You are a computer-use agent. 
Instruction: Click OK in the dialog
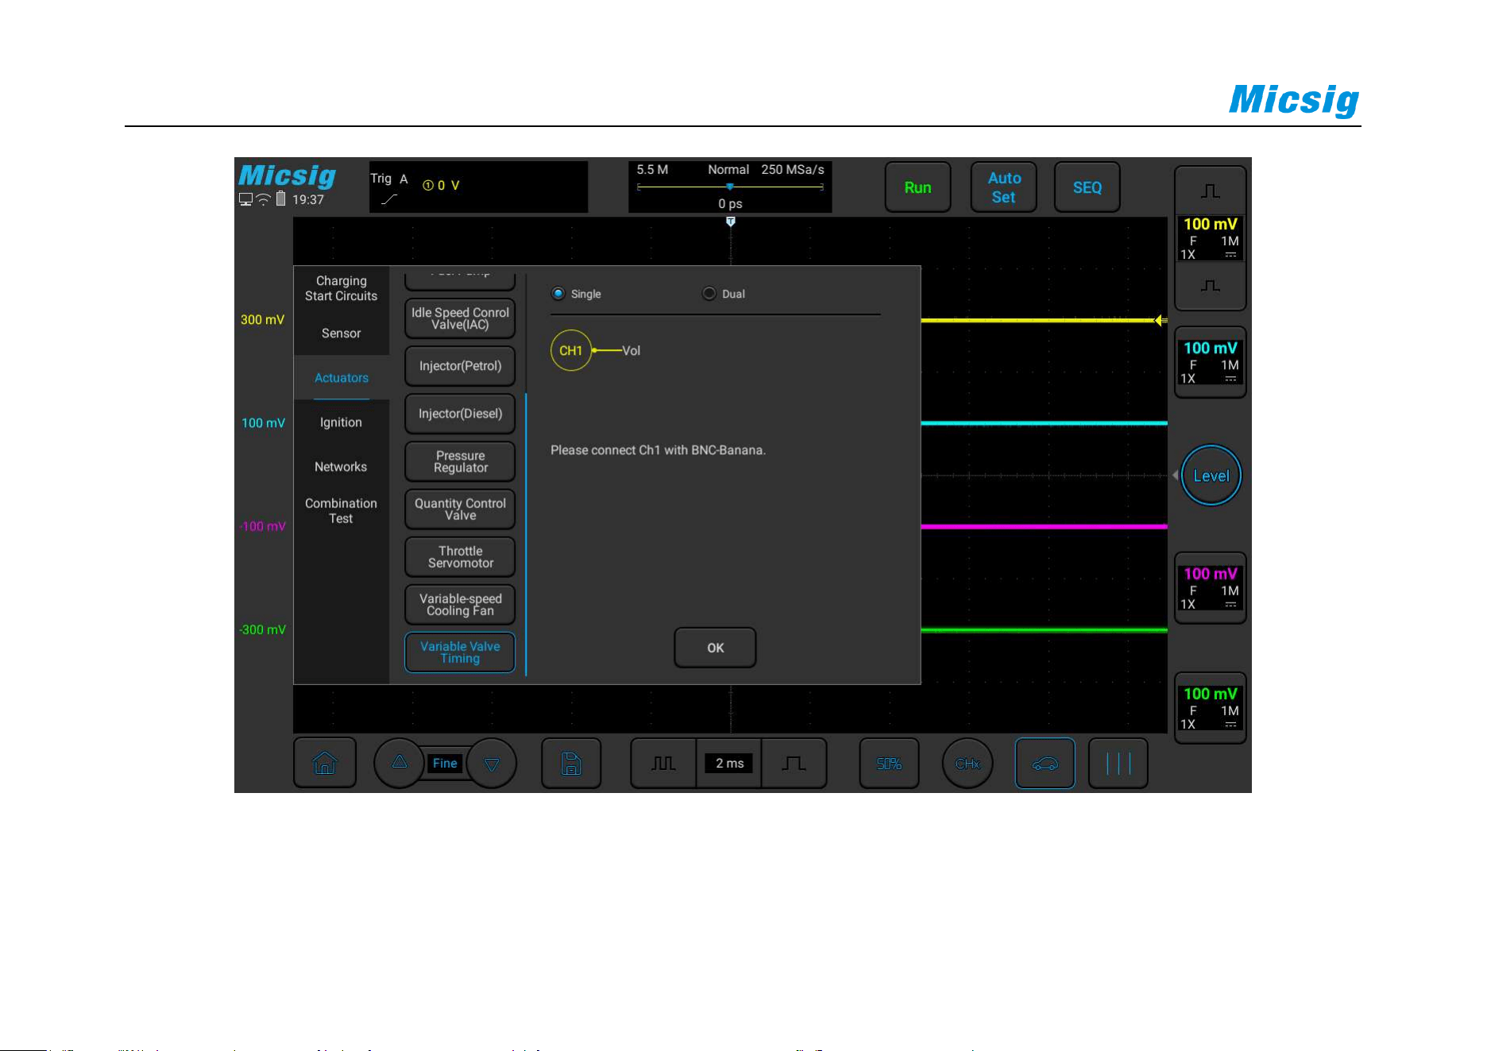click(715, 648)
